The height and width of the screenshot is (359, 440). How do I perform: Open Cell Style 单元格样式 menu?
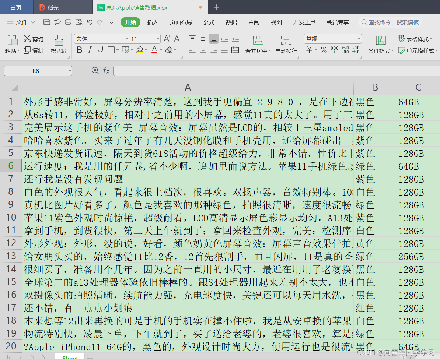click(418, 50)
